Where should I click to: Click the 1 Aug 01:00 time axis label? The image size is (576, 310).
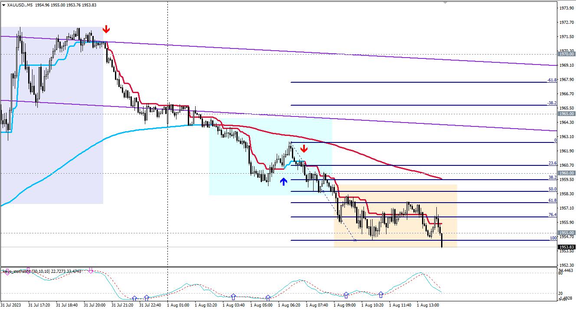pos(178,305)
